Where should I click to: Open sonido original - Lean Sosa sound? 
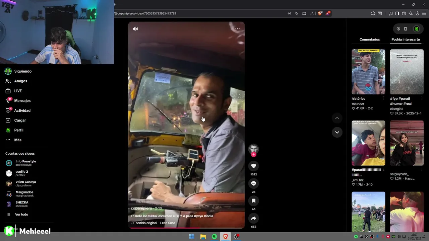[153, 223]
